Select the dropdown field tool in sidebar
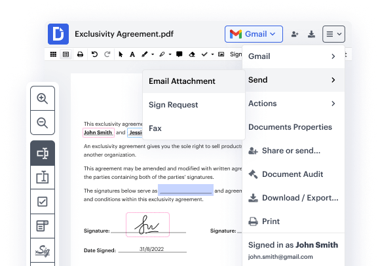This screenshot has width=378, height=266. tap(43, 226)
